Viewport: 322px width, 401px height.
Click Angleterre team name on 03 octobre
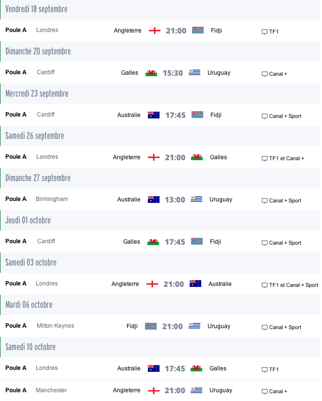coord(125,284)
